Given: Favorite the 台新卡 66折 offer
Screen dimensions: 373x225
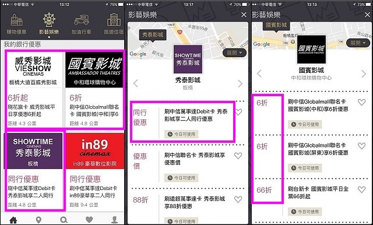Looking at the screenshot, I should 361,189.
